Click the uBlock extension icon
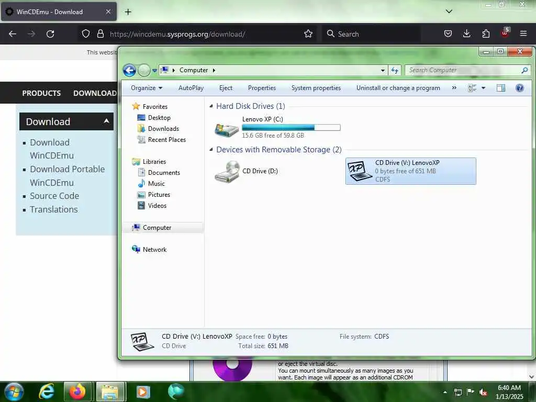The height and width of the screenshot is (402, 536). point(505,33)
